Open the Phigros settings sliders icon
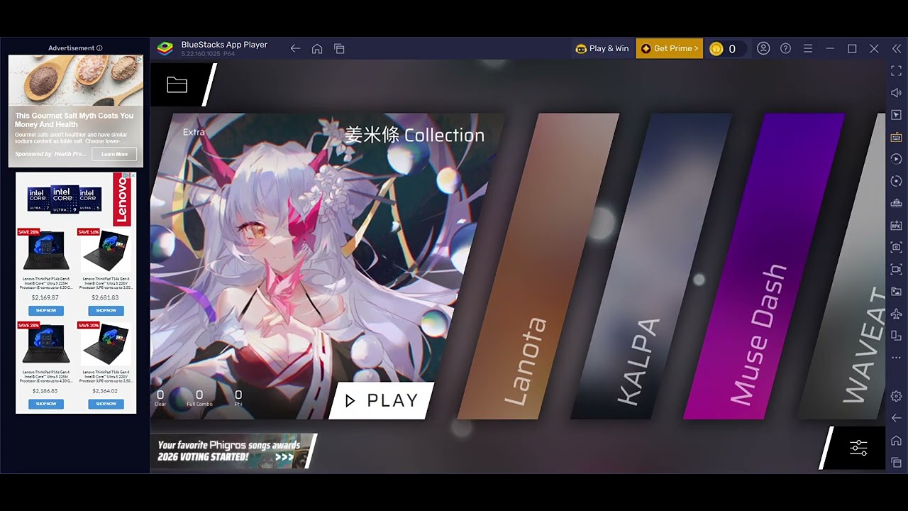The height and width of the screenshot is (511, 908). [x=858, y=448]
